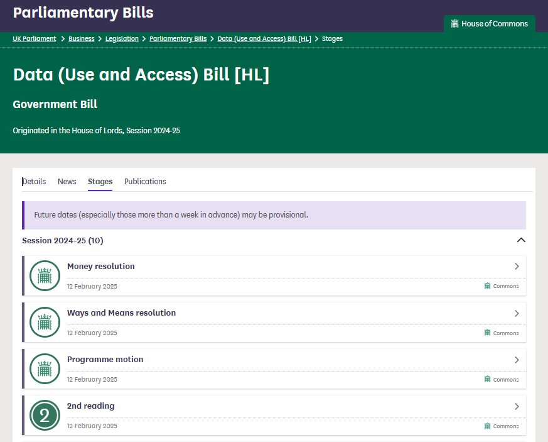Open the Ways and Means resolution title

click(x=121, y=313)
